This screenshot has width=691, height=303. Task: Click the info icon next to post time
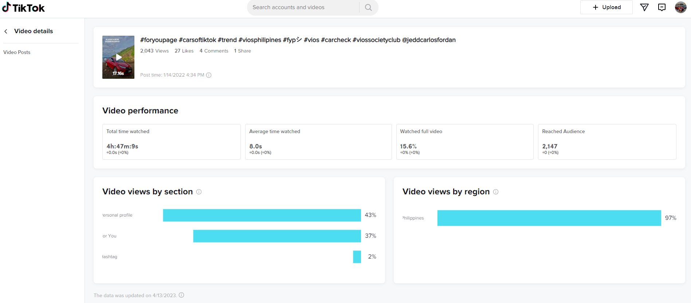(209, 75)
